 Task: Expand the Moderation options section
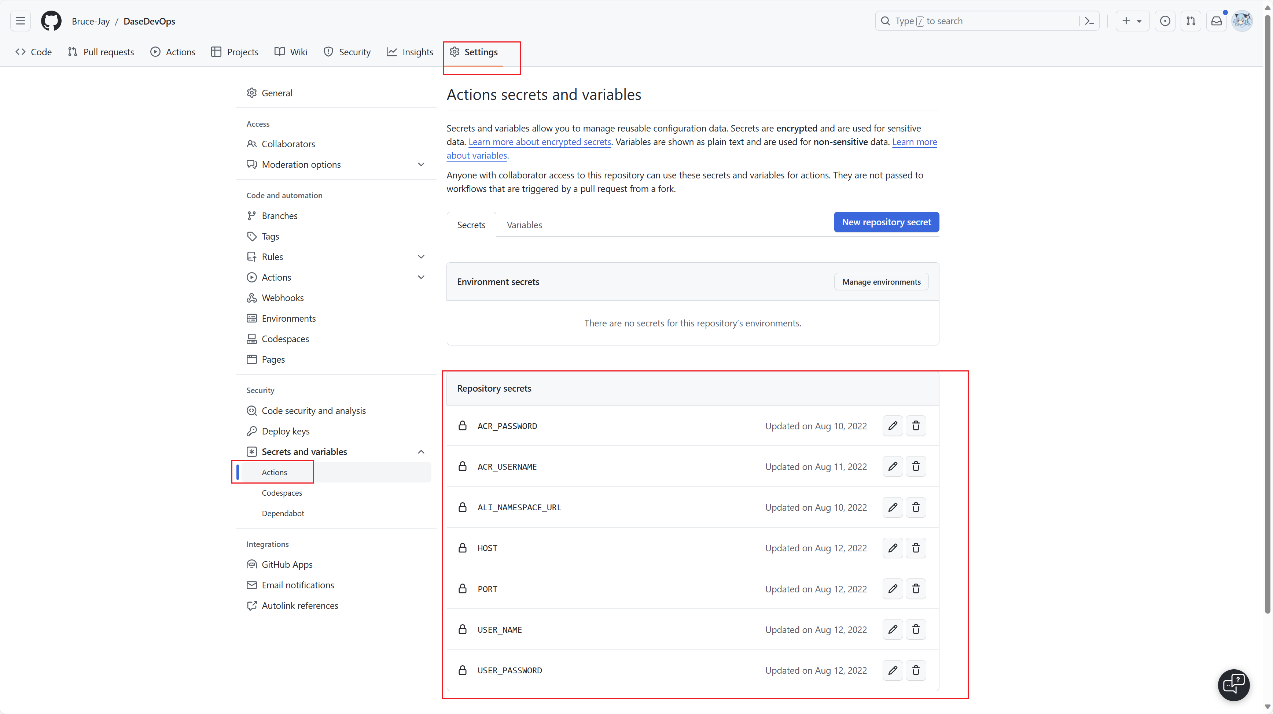pyautogui.click(x=420, y=164)
